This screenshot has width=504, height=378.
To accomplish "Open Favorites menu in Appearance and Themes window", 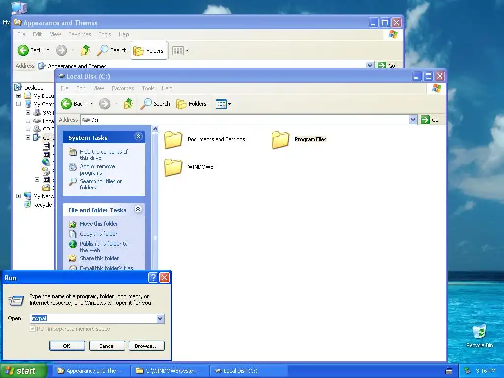I will click(x=79, y=34).
